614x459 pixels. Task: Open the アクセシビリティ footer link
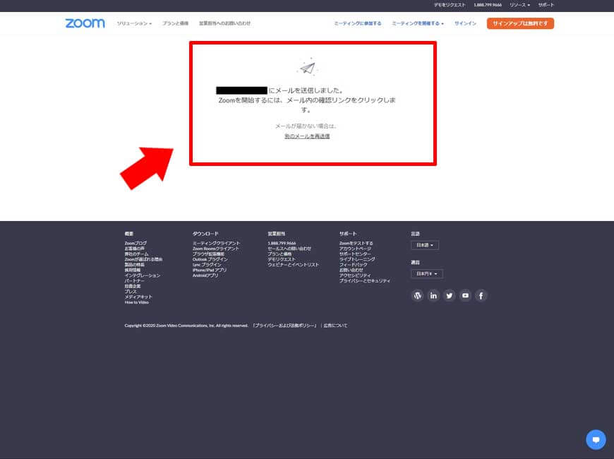coord(355,275)
